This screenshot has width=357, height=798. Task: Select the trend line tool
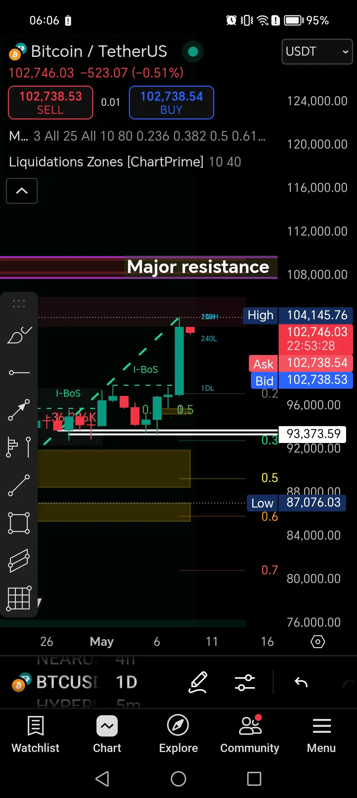[19, 485]
